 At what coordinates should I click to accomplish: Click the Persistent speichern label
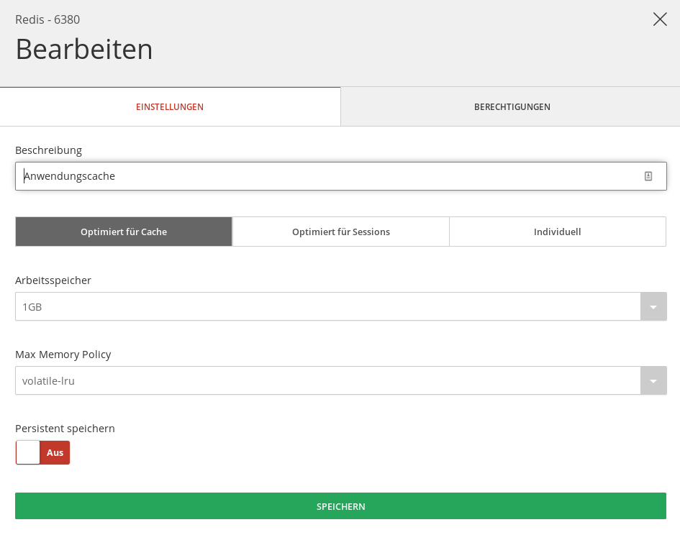[x=65, y=429]
